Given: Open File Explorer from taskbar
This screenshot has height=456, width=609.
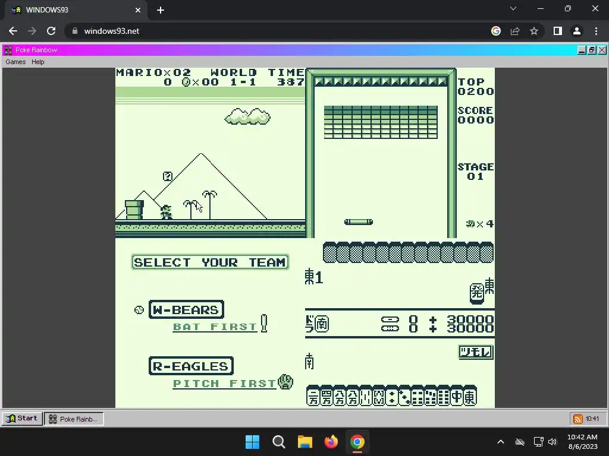Looking at the screenshot, I should coord(305,442).
